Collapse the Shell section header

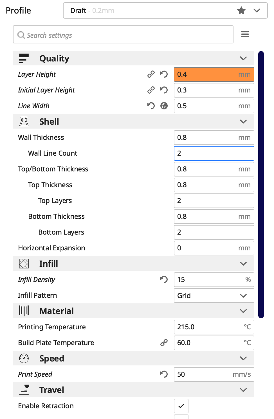243,122
